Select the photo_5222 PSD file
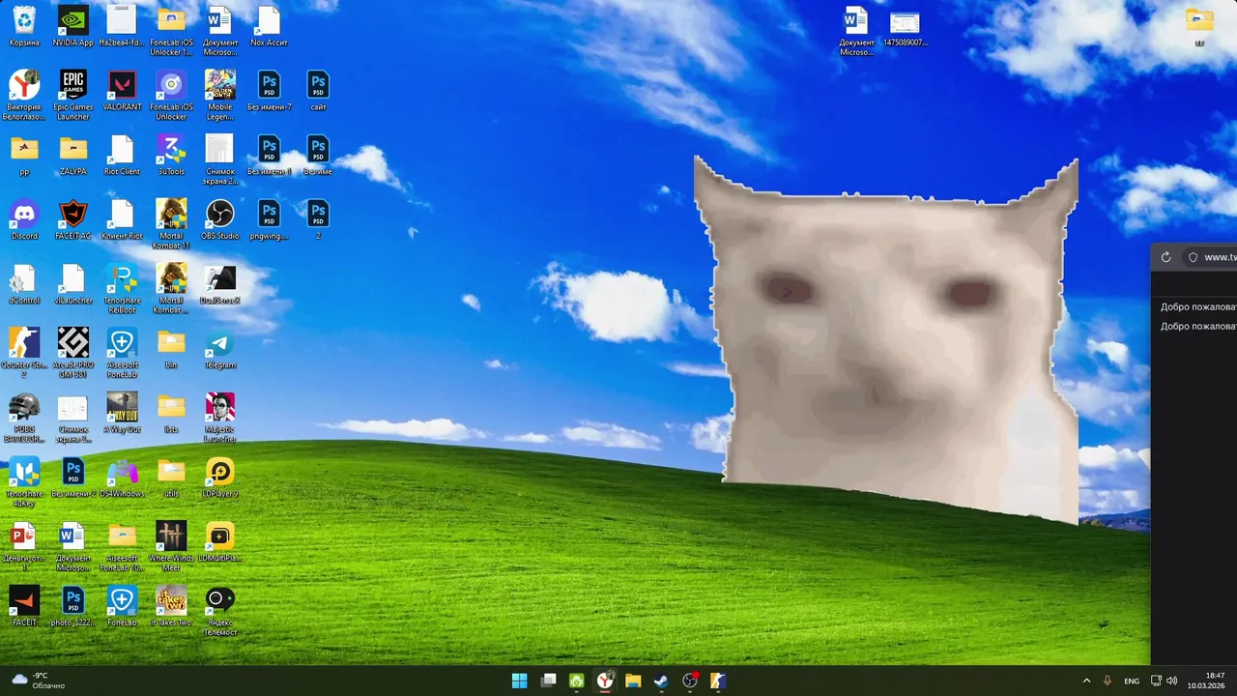Viewport: 1237px width, 696px height. 73,606
